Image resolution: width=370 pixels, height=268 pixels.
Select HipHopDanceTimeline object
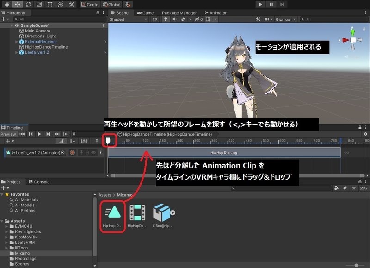point(43,47)
